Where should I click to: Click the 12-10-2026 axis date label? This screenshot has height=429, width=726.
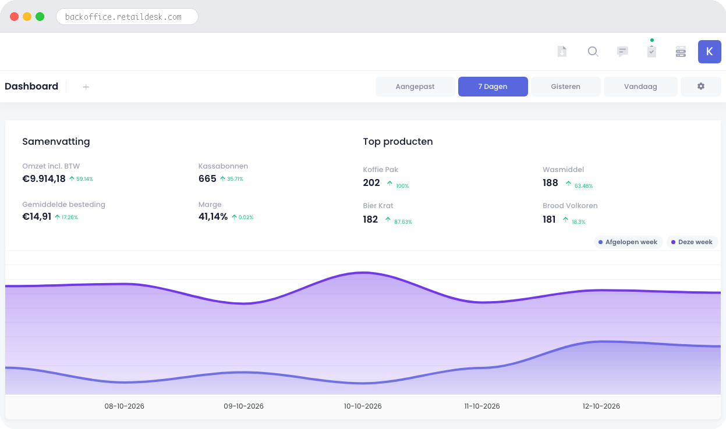pos(601,406)
